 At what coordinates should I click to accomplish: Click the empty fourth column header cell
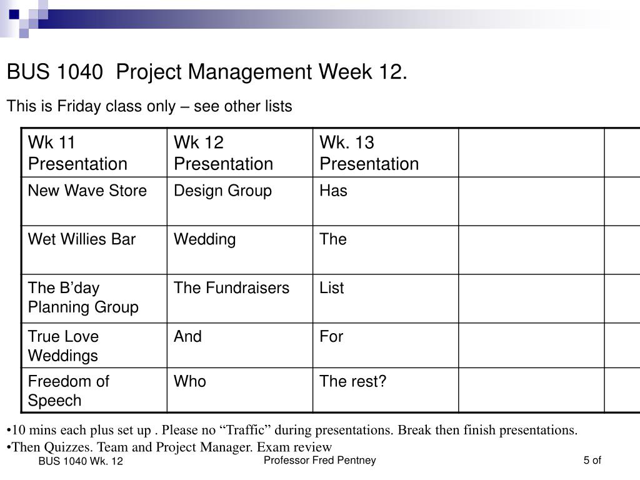[531, 153]
